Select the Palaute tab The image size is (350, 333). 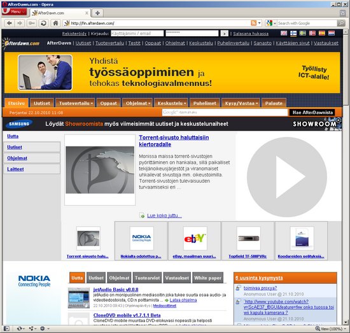(x=274, y=103)
